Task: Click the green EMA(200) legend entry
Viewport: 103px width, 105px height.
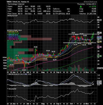Action: (13, 33)
